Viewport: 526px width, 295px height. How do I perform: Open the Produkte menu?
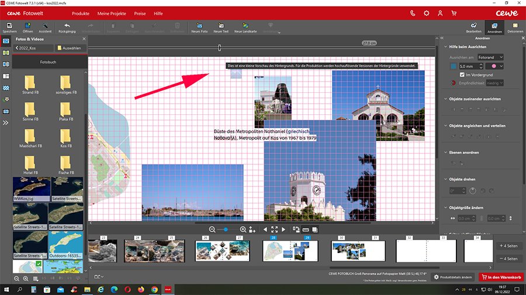pyautogui.click(x=81, y=13)
